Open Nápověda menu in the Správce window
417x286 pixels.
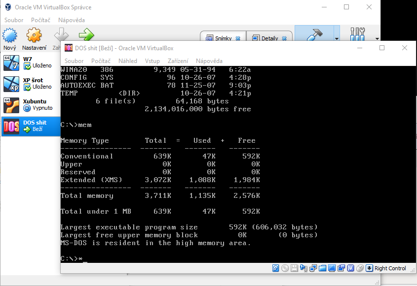tap(72, 20)
